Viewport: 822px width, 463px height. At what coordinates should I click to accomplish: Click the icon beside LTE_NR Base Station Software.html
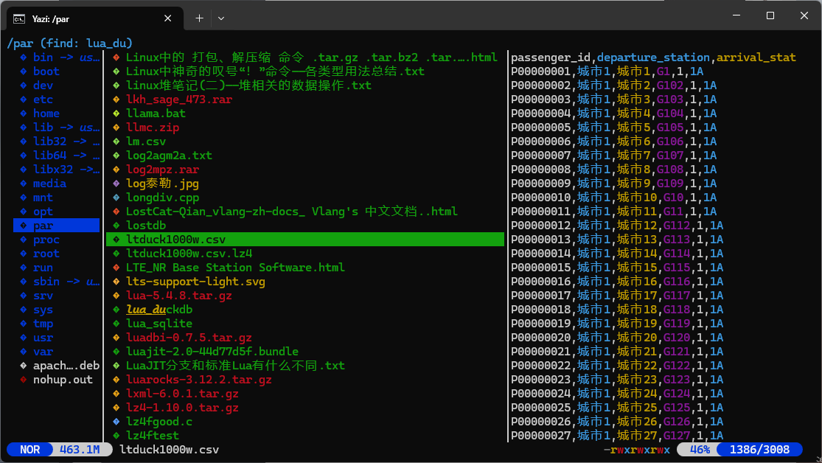point(116,268)
